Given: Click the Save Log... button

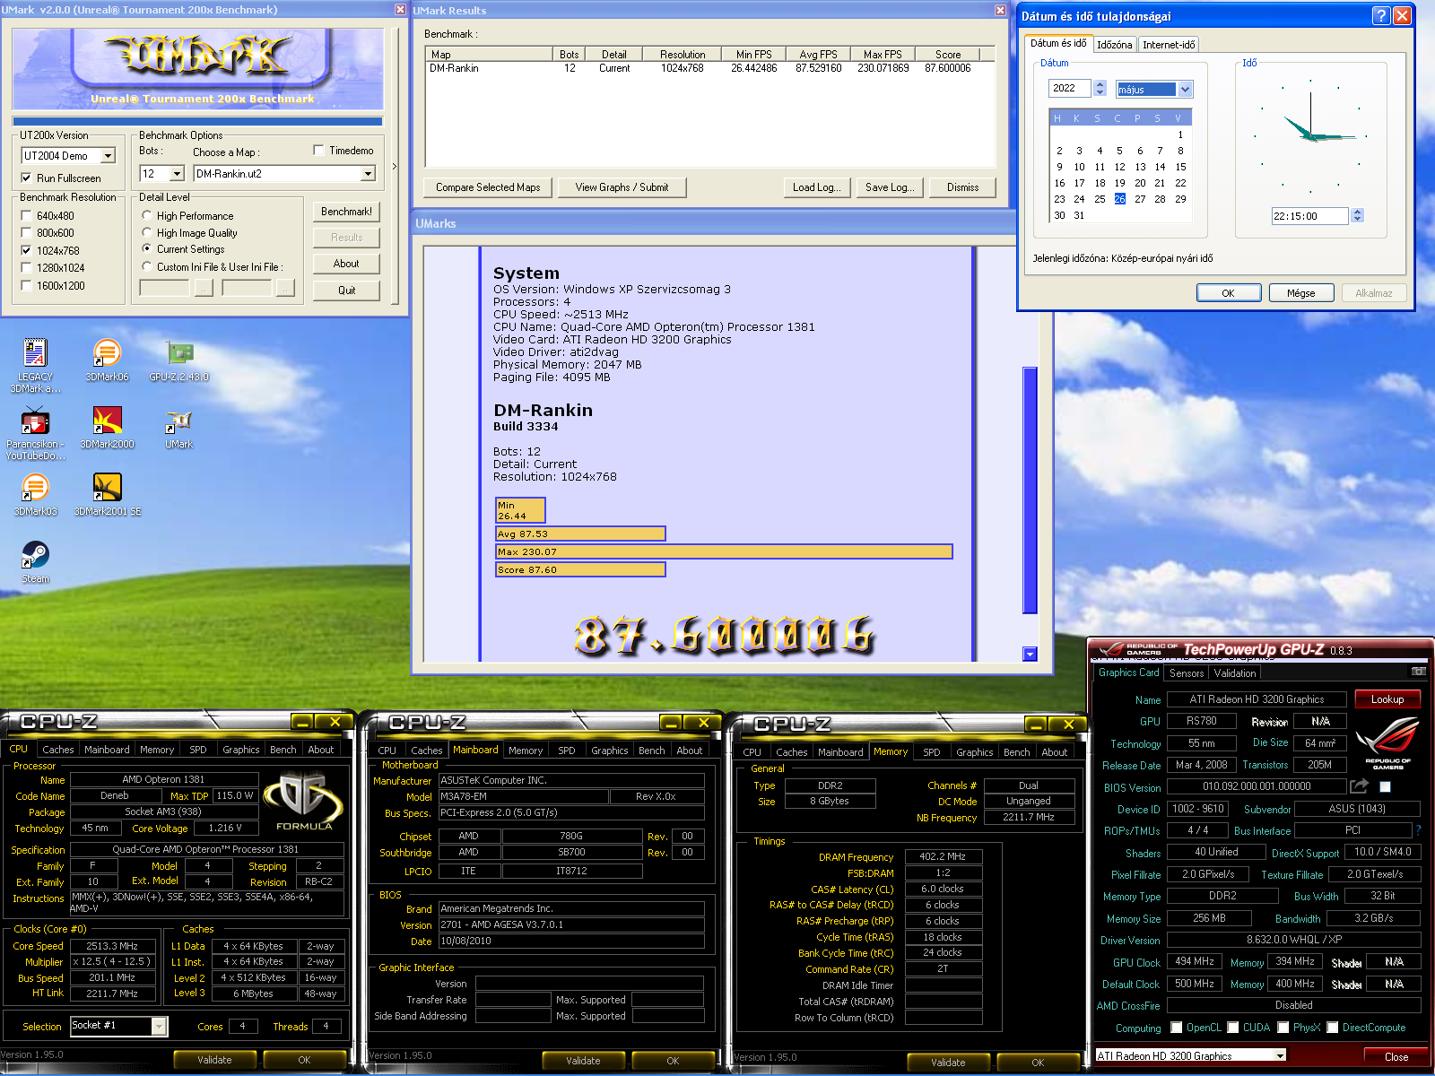Looking at the screenshot, I should [890, 187].
